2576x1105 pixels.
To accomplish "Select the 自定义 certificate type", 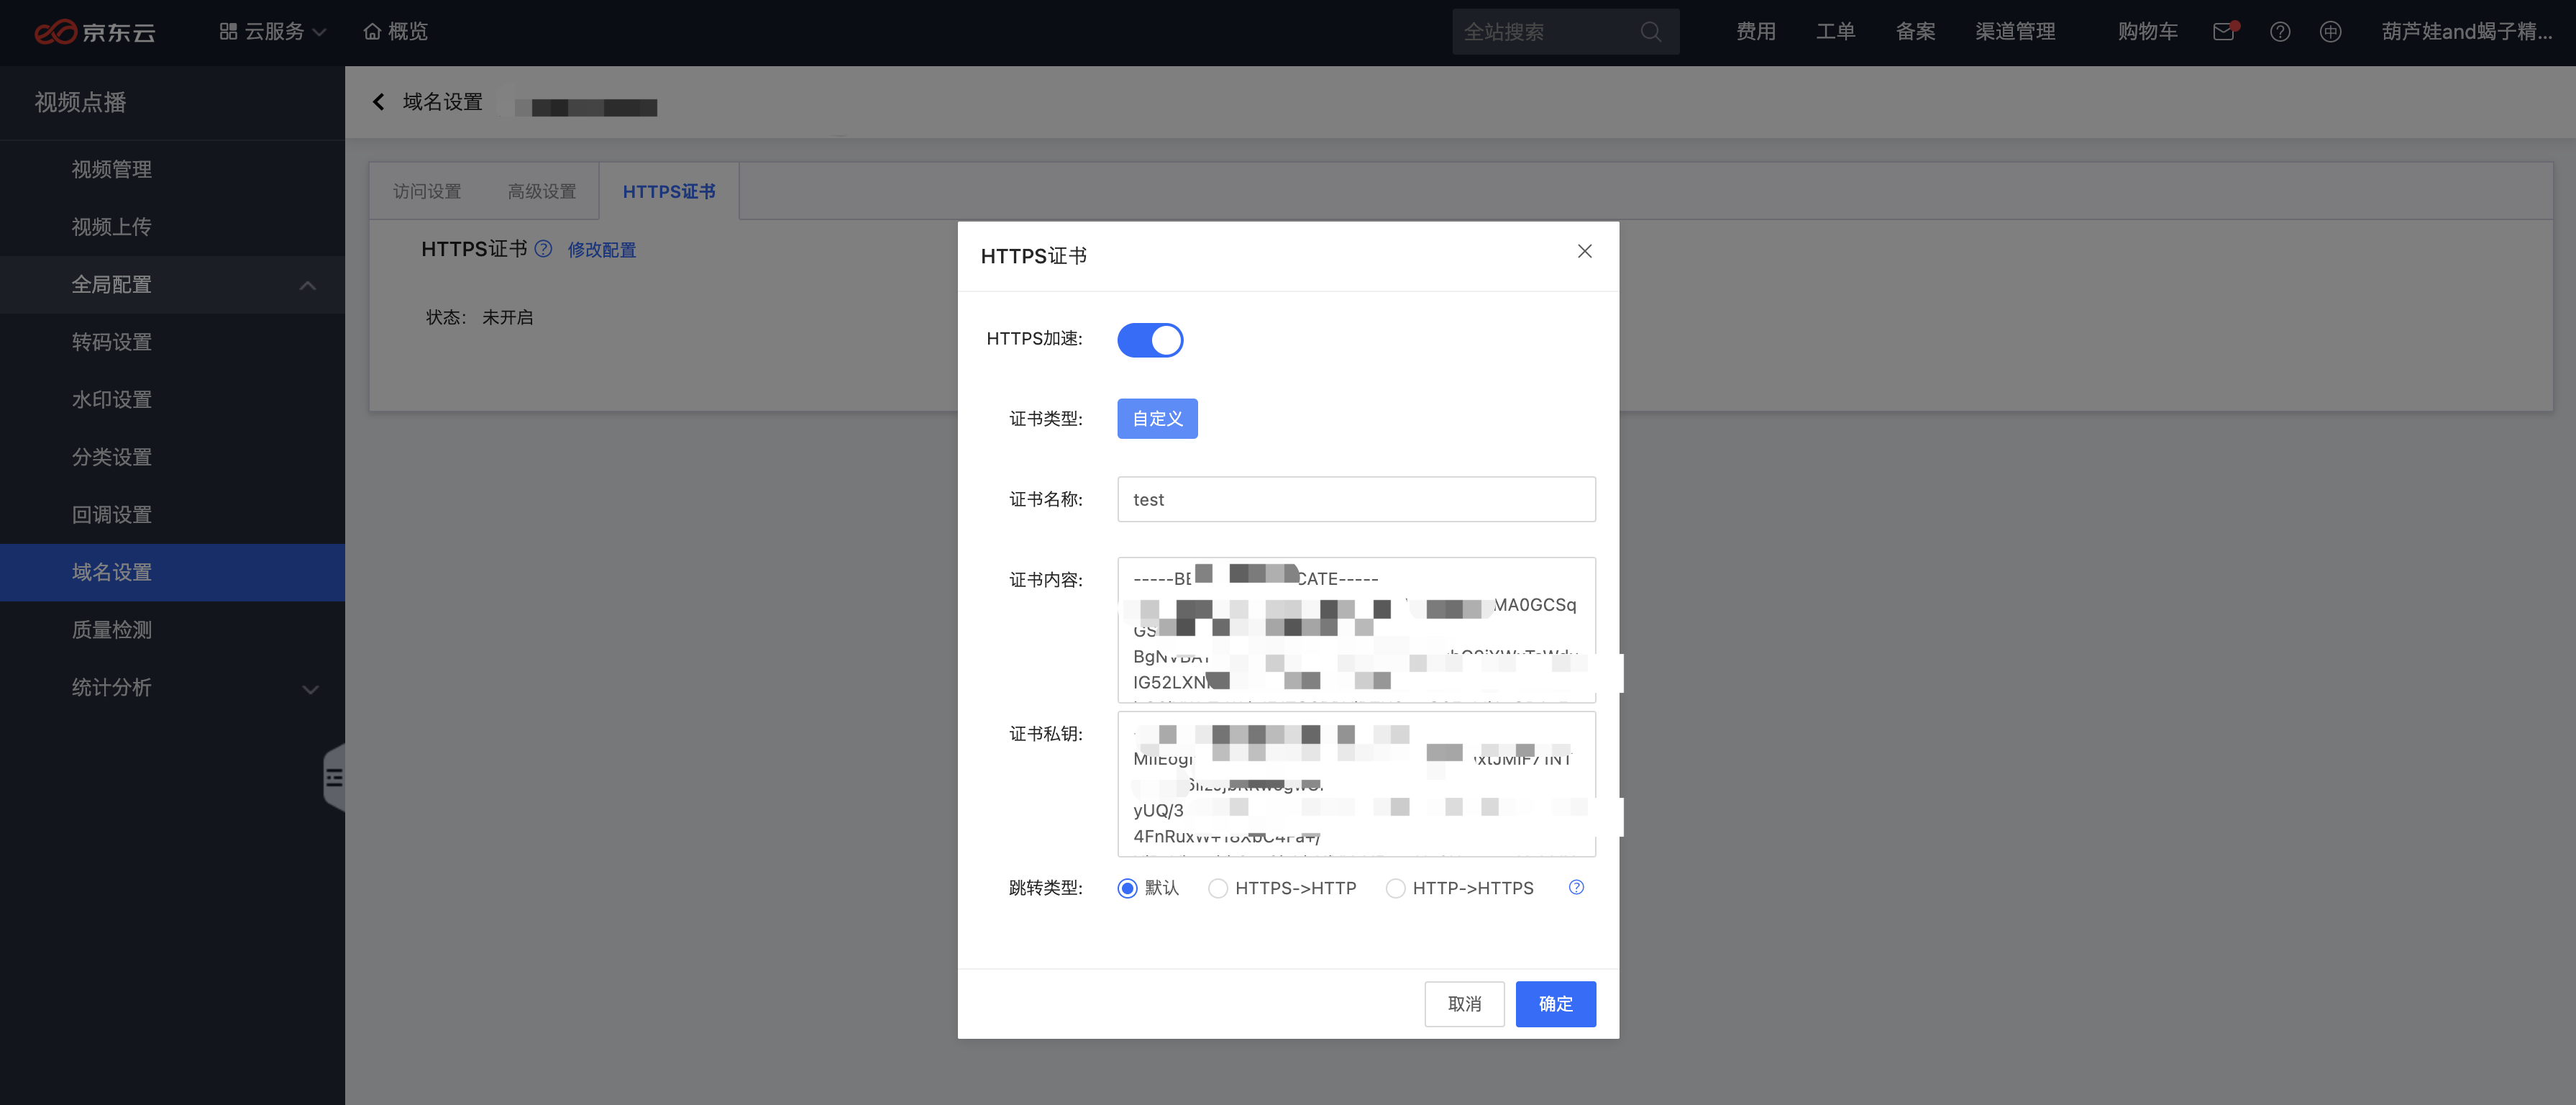I will (x=1157, y=419).
